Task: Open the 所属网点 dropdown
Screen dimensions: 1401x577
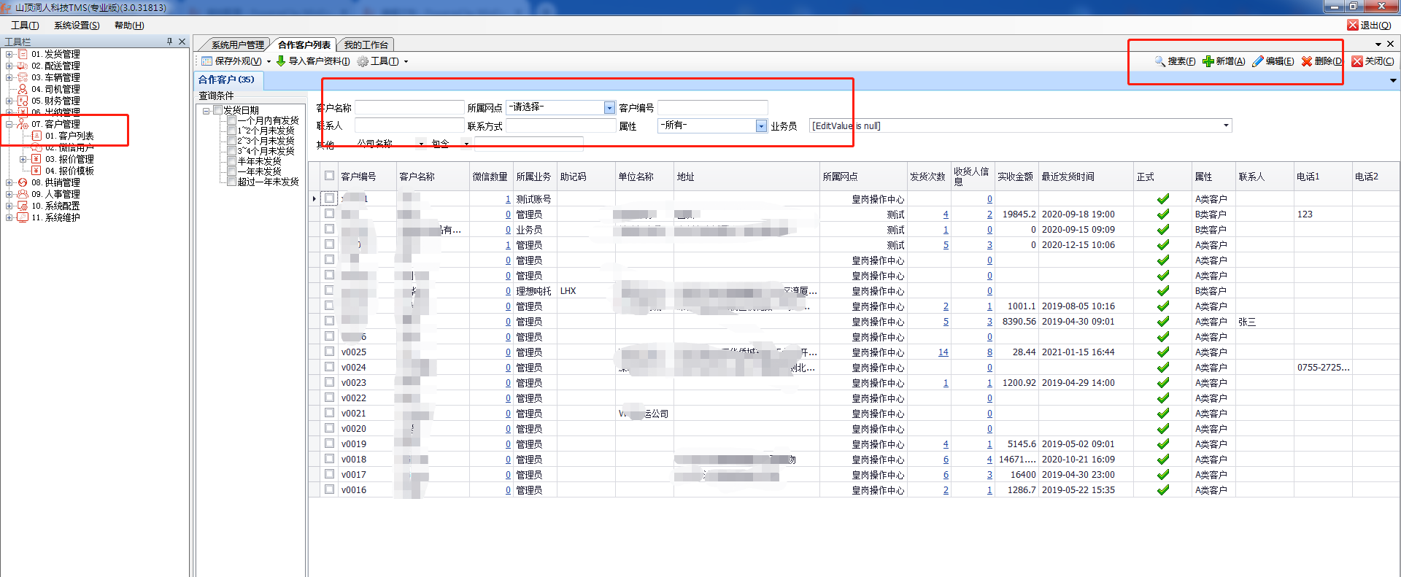Action: (609, 108)
